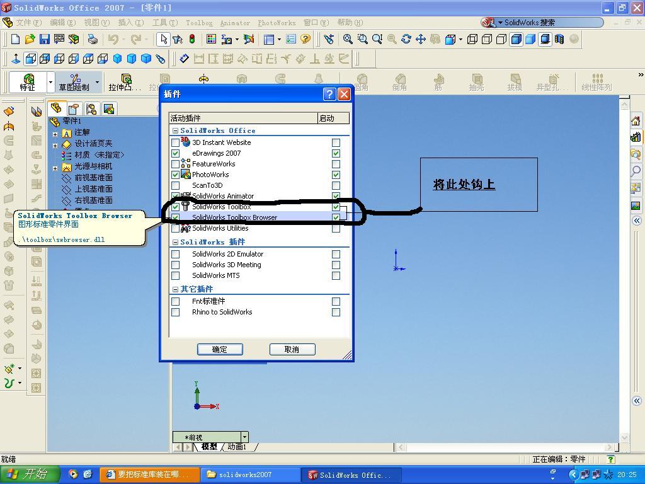Click the smart dimension icon

(x=184, y=59)
